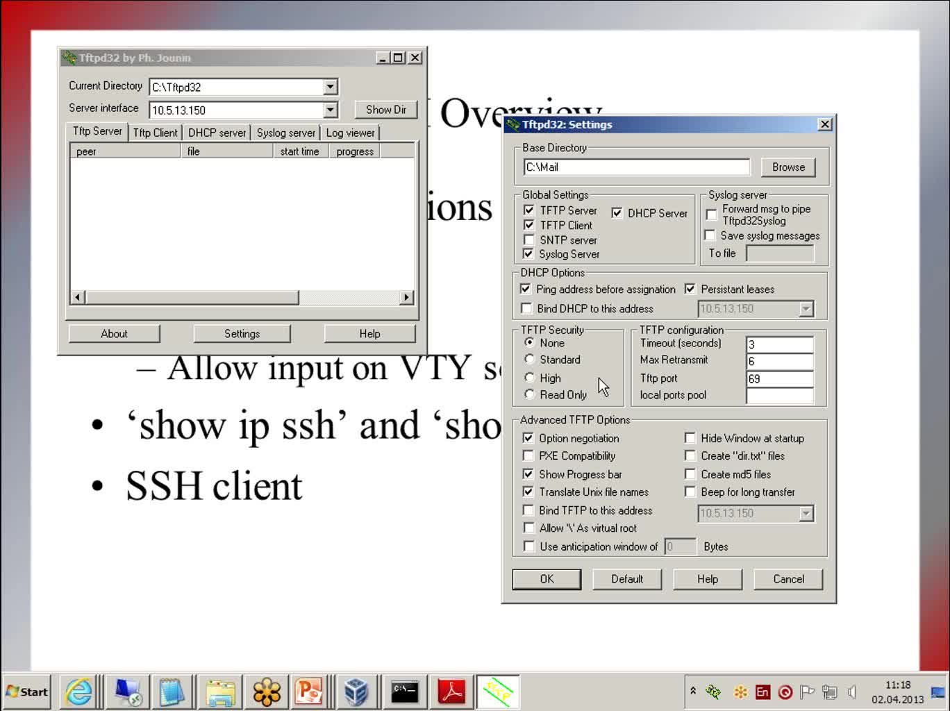Open the volume speaker icon
This screenshot has height=711, width=950.
[x=852, y=692]
